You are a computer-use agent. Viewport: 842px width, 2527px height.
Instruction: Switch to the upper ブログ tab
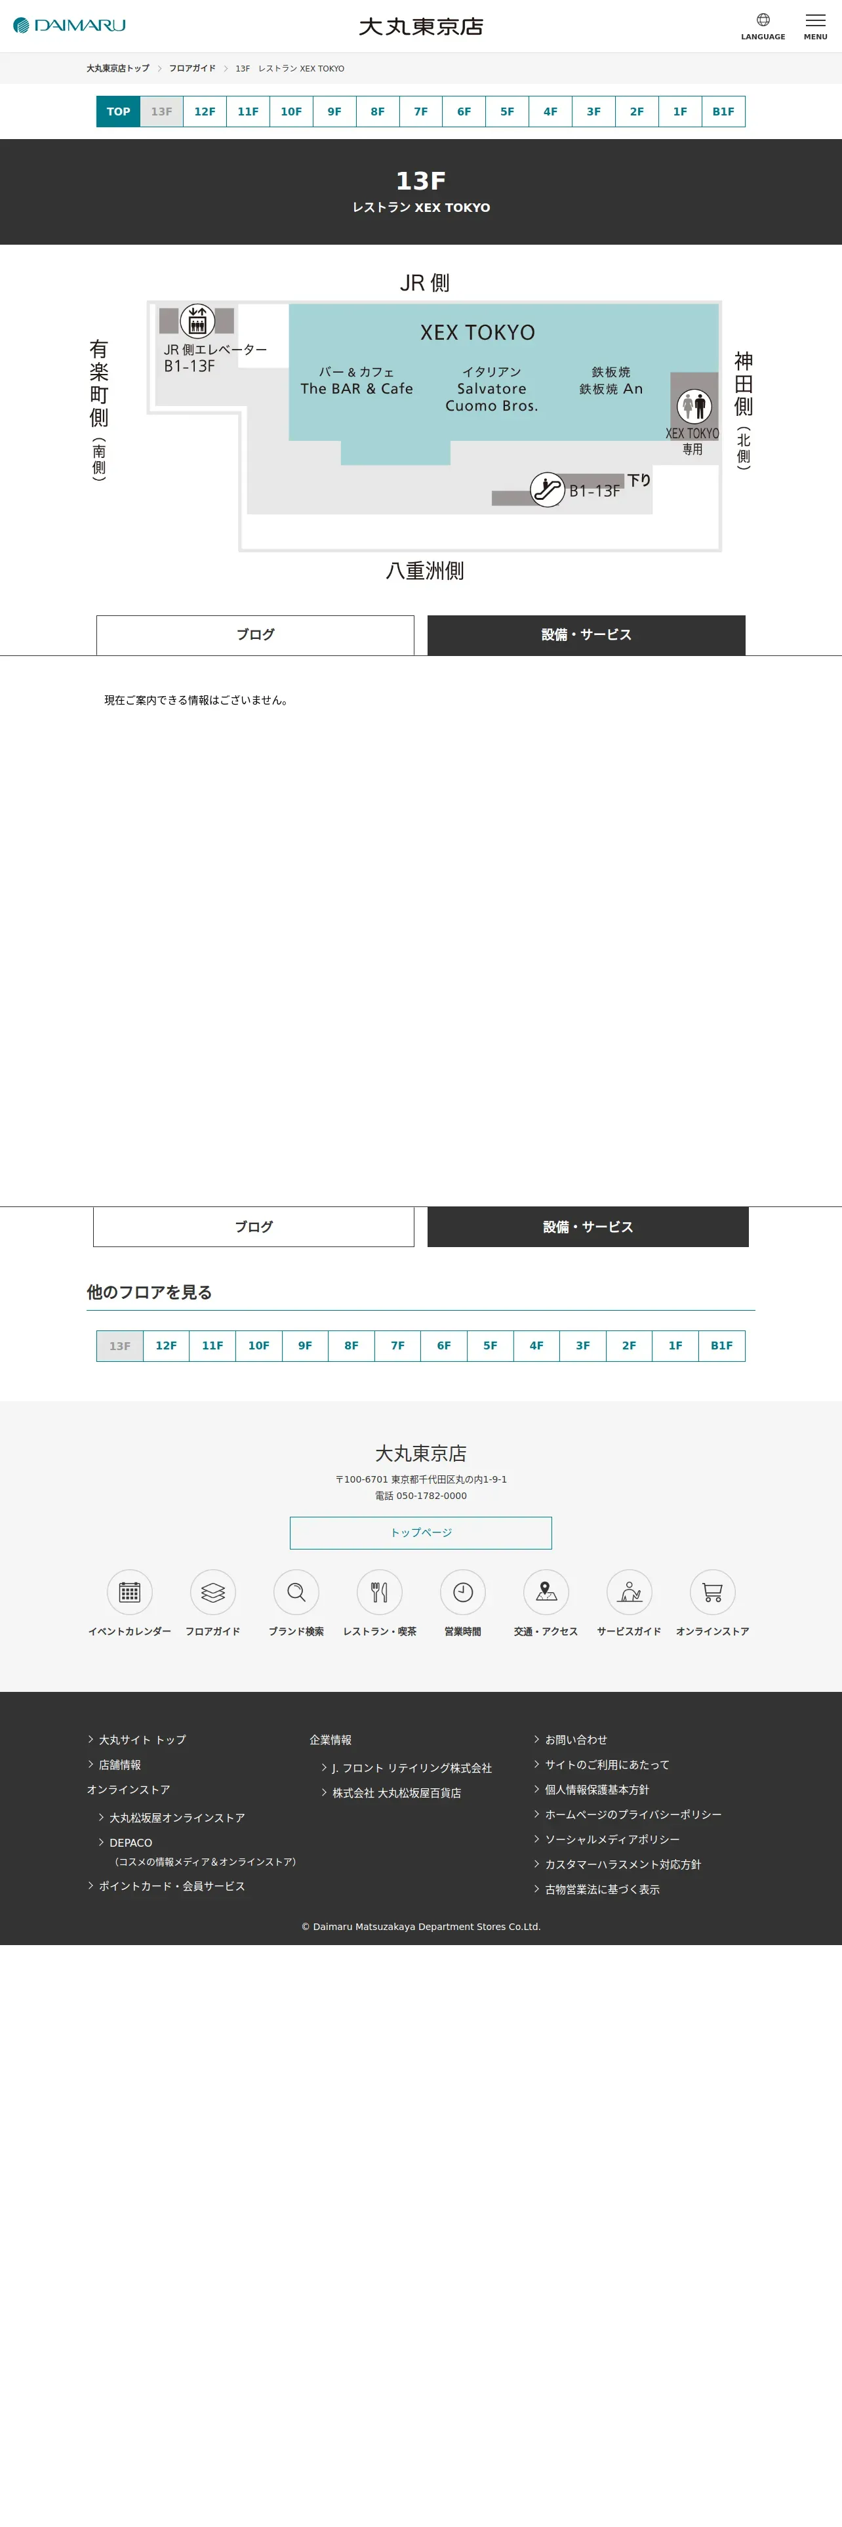point(255,634)
